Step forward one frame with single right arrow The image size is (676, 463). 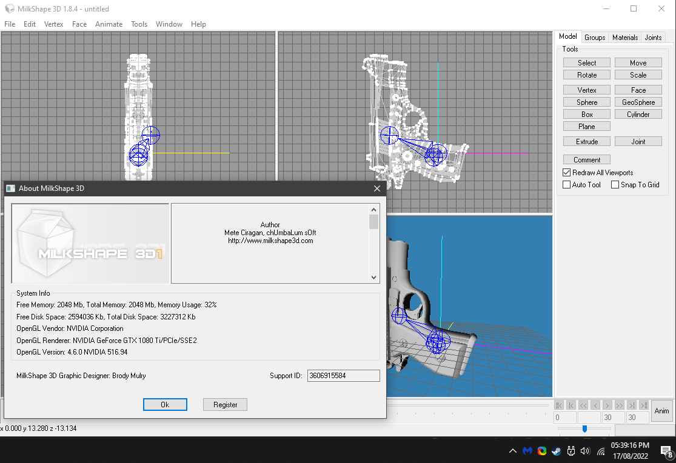tap(607, 405)
